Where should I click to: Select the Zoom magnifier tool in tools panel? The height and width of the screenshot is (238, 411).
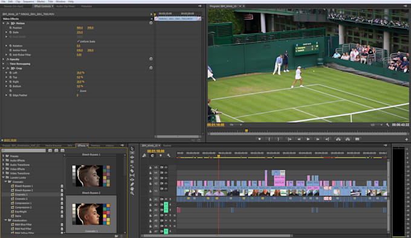tap(132, 193)
